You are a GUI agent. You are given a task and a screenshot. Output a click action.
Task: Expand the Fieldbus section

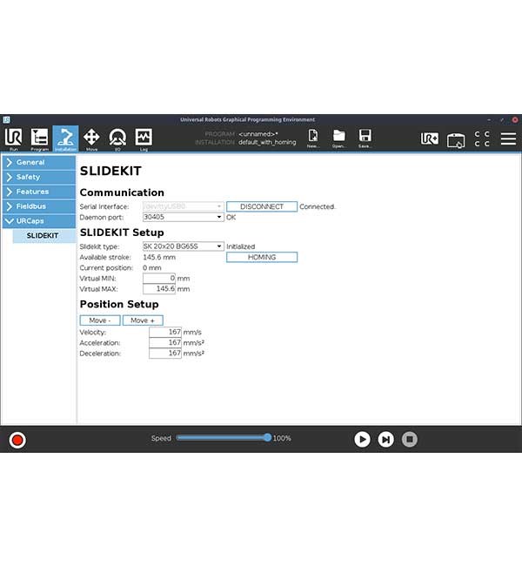pyautogui.click(x=39, y=206)
